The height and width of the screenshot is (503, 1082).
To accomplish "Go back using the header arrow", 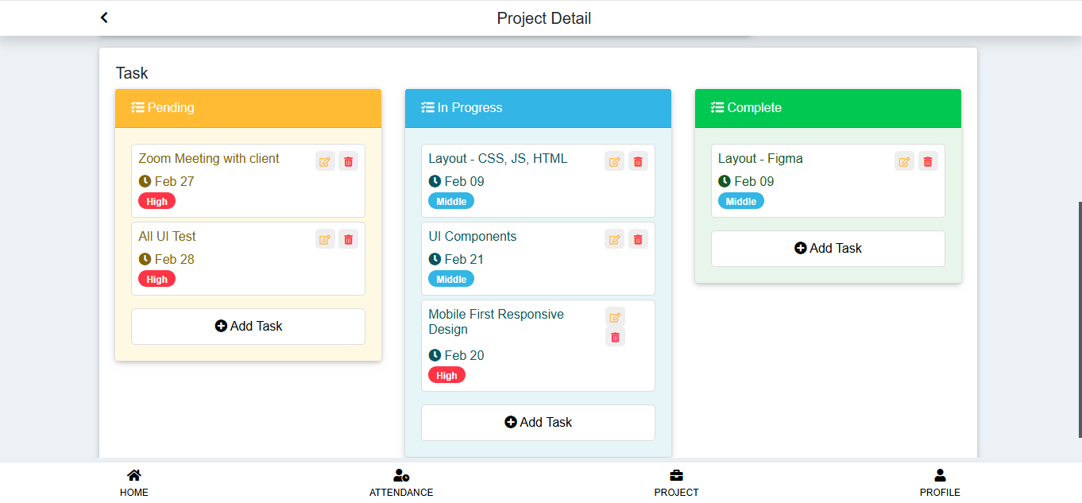I will [104, 17].
